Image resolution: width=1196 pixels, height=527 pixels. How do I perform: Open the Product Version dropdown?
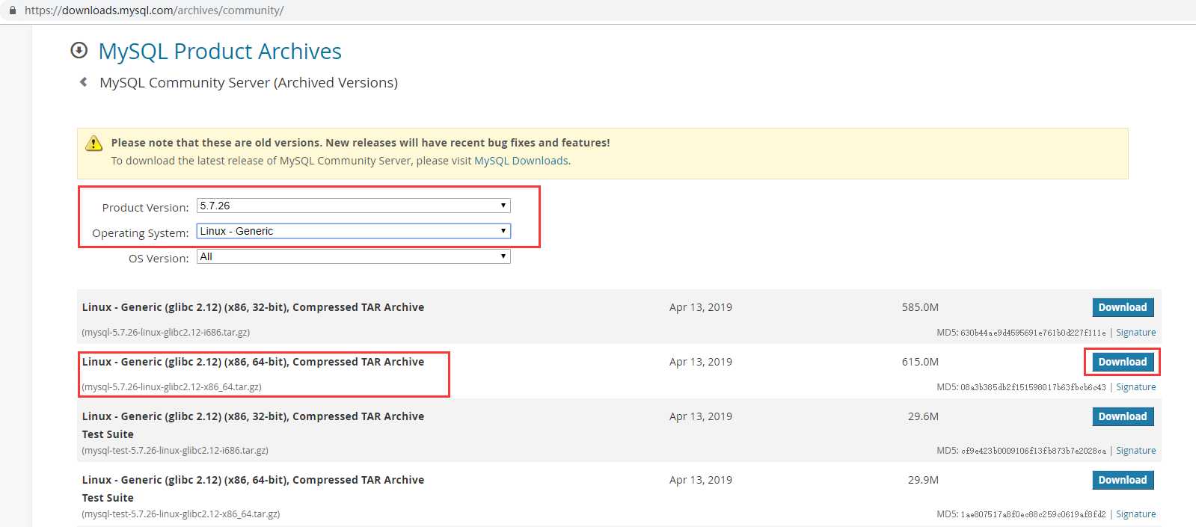tap(353, 206)
